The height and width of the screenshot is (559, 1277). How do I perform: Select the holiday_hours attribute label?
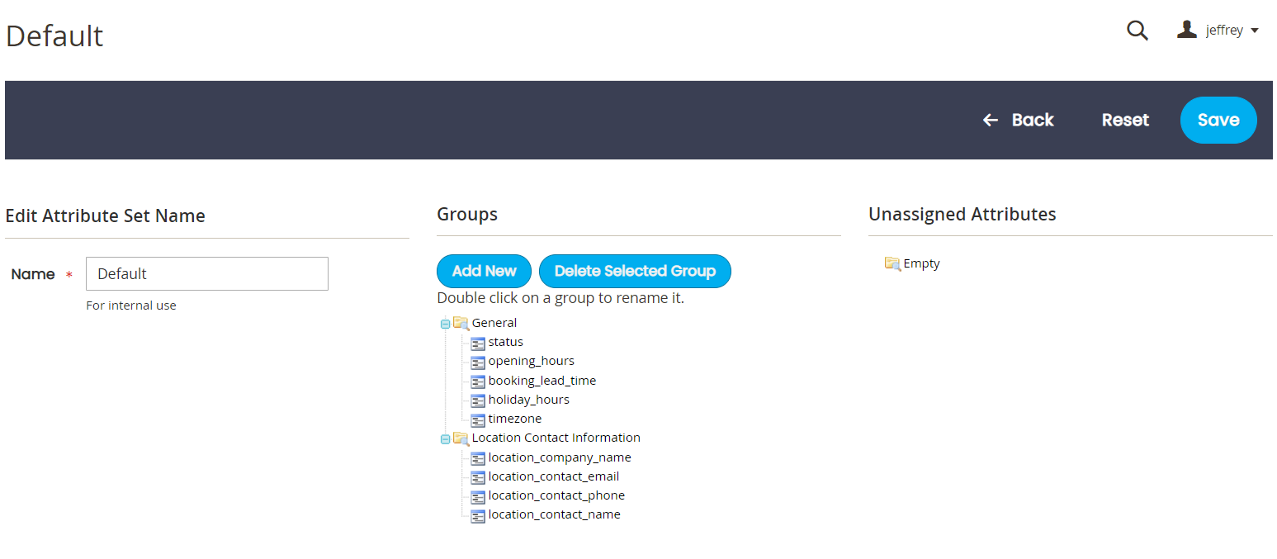[528, 400]
